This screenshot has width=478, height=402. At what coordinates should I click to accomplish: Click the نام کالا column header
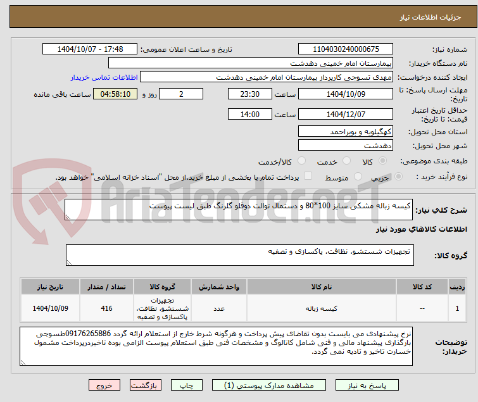(322, 287)
